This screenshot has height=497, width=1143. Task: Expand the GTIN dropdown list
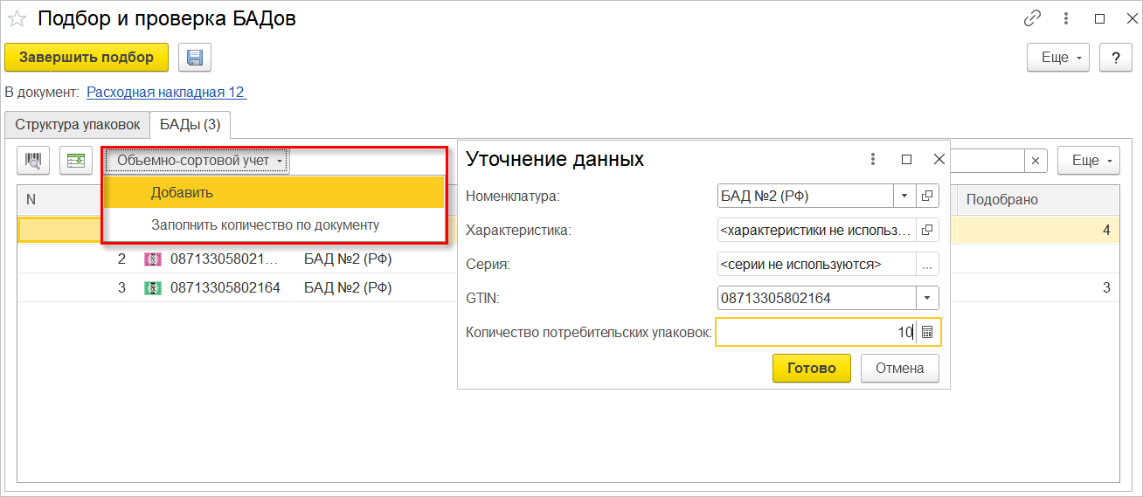(x=927, y=298)
